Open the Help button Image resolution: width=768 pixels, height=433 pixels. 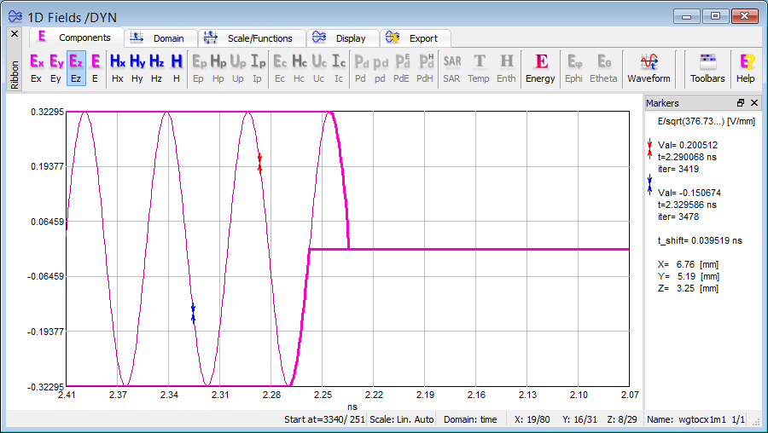(x=746, y=68)
